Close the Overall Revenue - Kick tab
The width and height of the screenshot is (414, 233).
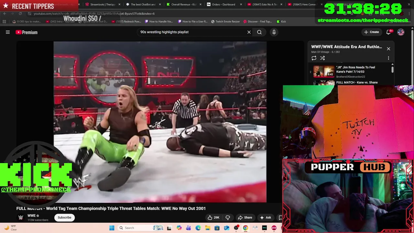200,5
